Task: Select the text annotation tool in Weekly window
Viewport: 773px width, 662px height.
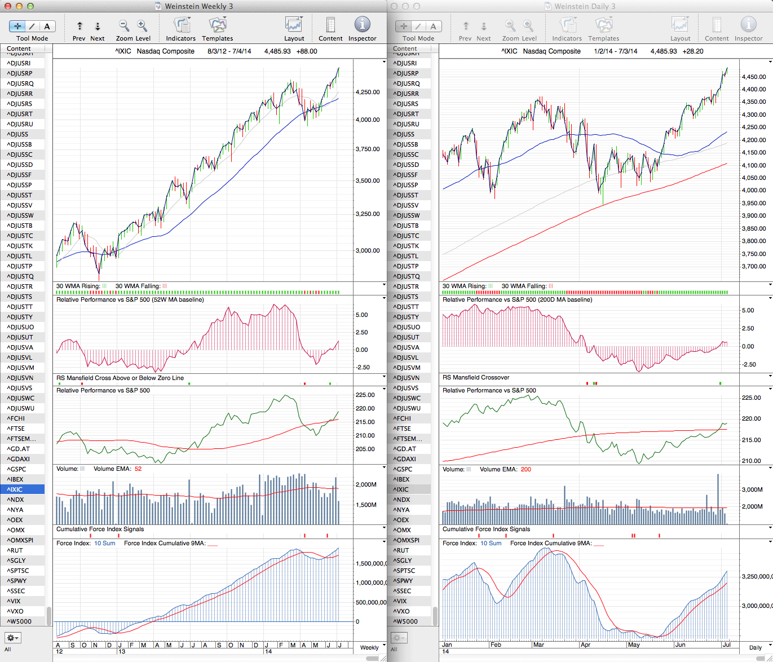Action: click(x=47, y=26)
